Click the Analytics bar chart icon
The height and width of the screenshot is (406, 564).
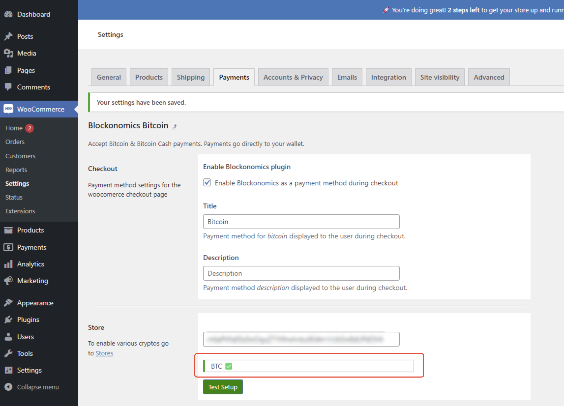(8, 264)
